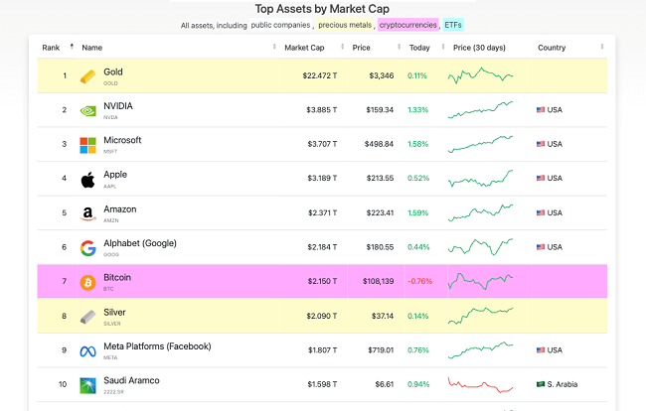View Saudi Aramco 30-day price chart
The image size is (646, 411).
click(481, 384)
